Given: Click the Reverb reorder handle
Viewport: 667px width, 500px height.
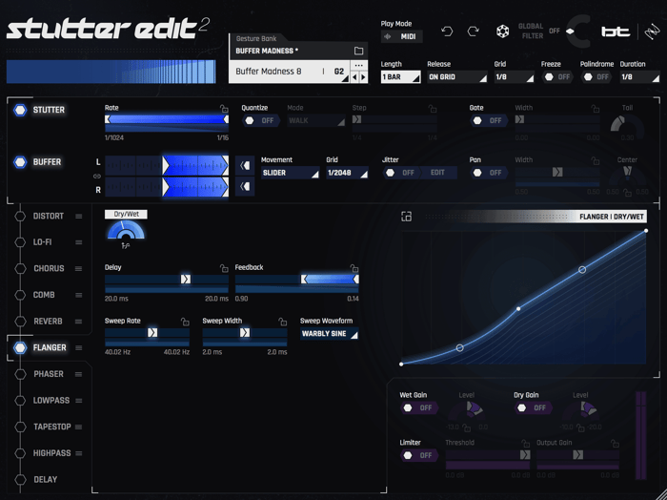Looking at the screenshot, I should (x=79, y=322).
